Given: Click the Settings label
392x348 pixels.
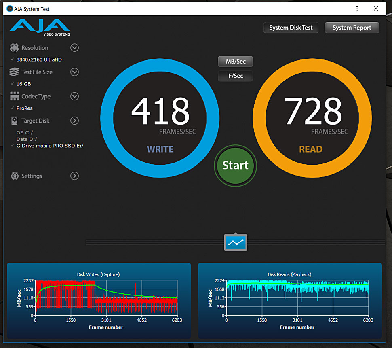Looking at the screenshot, I should pos(32,176).
